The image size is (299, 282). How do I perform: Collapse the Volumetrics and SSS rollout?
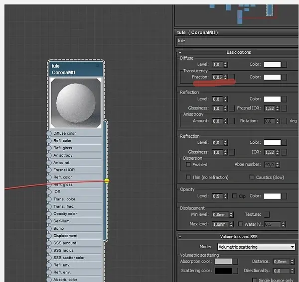180,237
